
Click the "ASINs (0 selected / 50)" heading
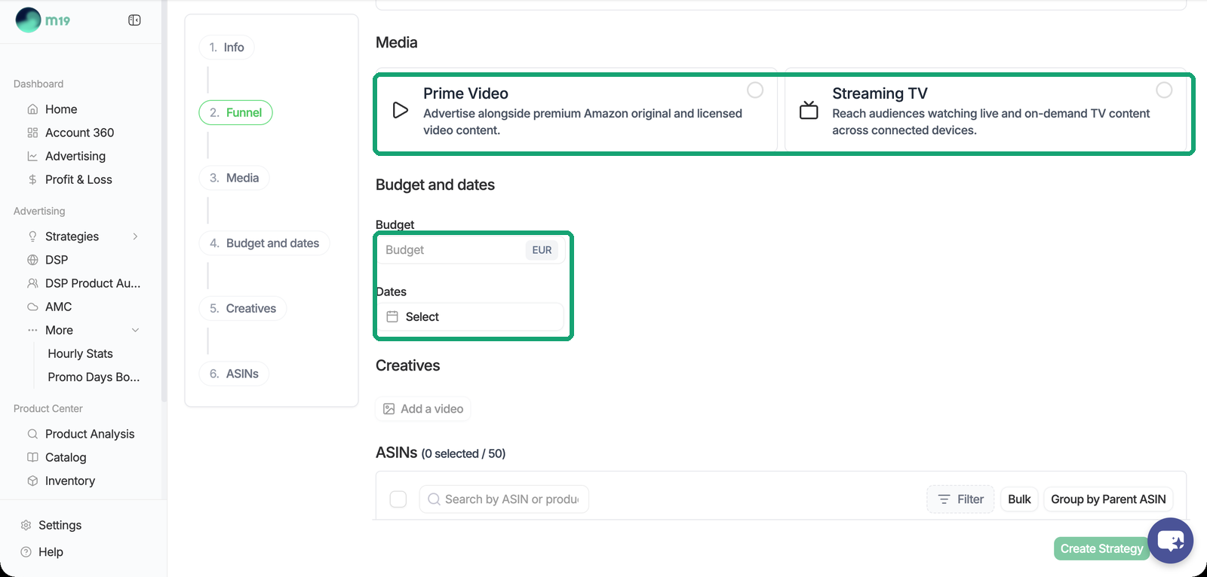pyautogui.click(x=441, y=453)
